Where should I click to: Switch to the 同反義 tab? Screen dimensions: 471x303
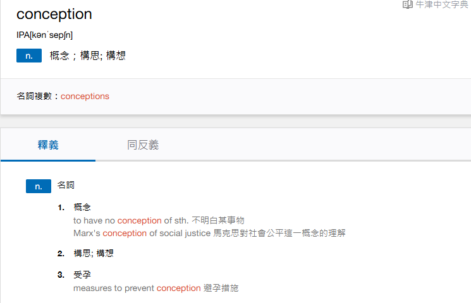tap(143, 145)
